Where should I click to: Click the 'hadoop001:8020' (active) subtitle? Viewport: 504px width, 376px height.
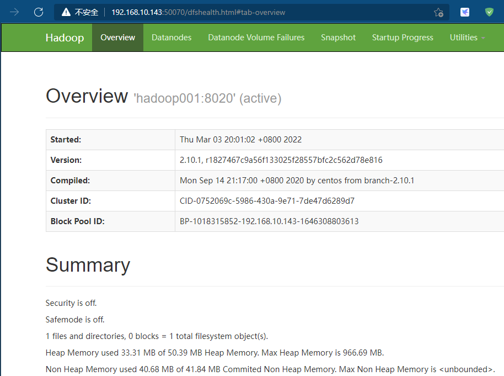207,98
